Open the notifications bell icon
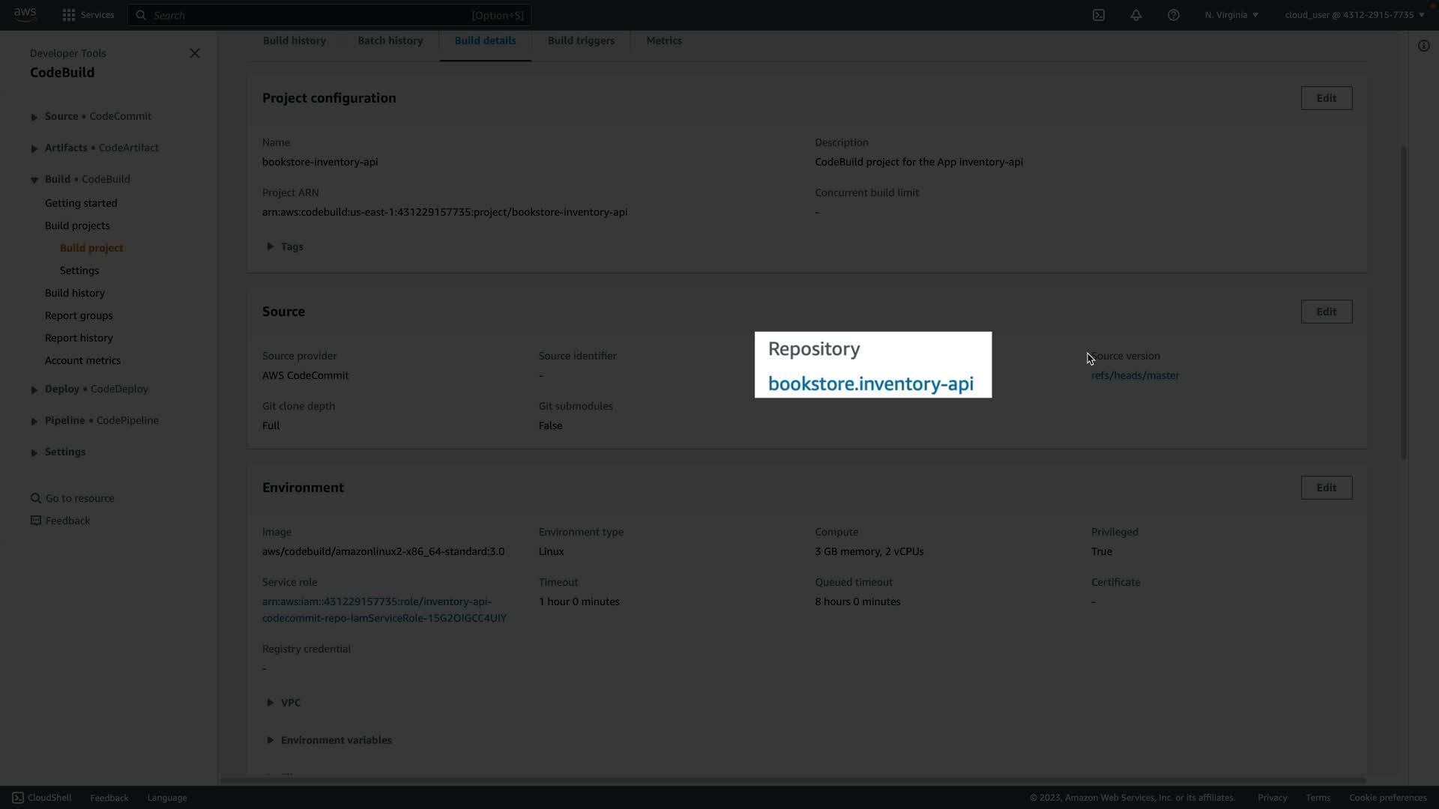The width and height of the screenshot is (1439, 809). (1135, 15)
